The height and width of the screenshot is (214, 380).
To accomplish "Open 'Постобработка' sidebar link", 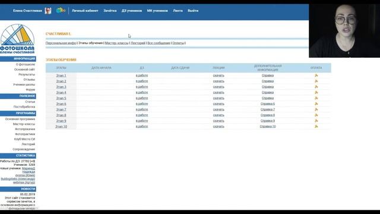I will [24, 107].
